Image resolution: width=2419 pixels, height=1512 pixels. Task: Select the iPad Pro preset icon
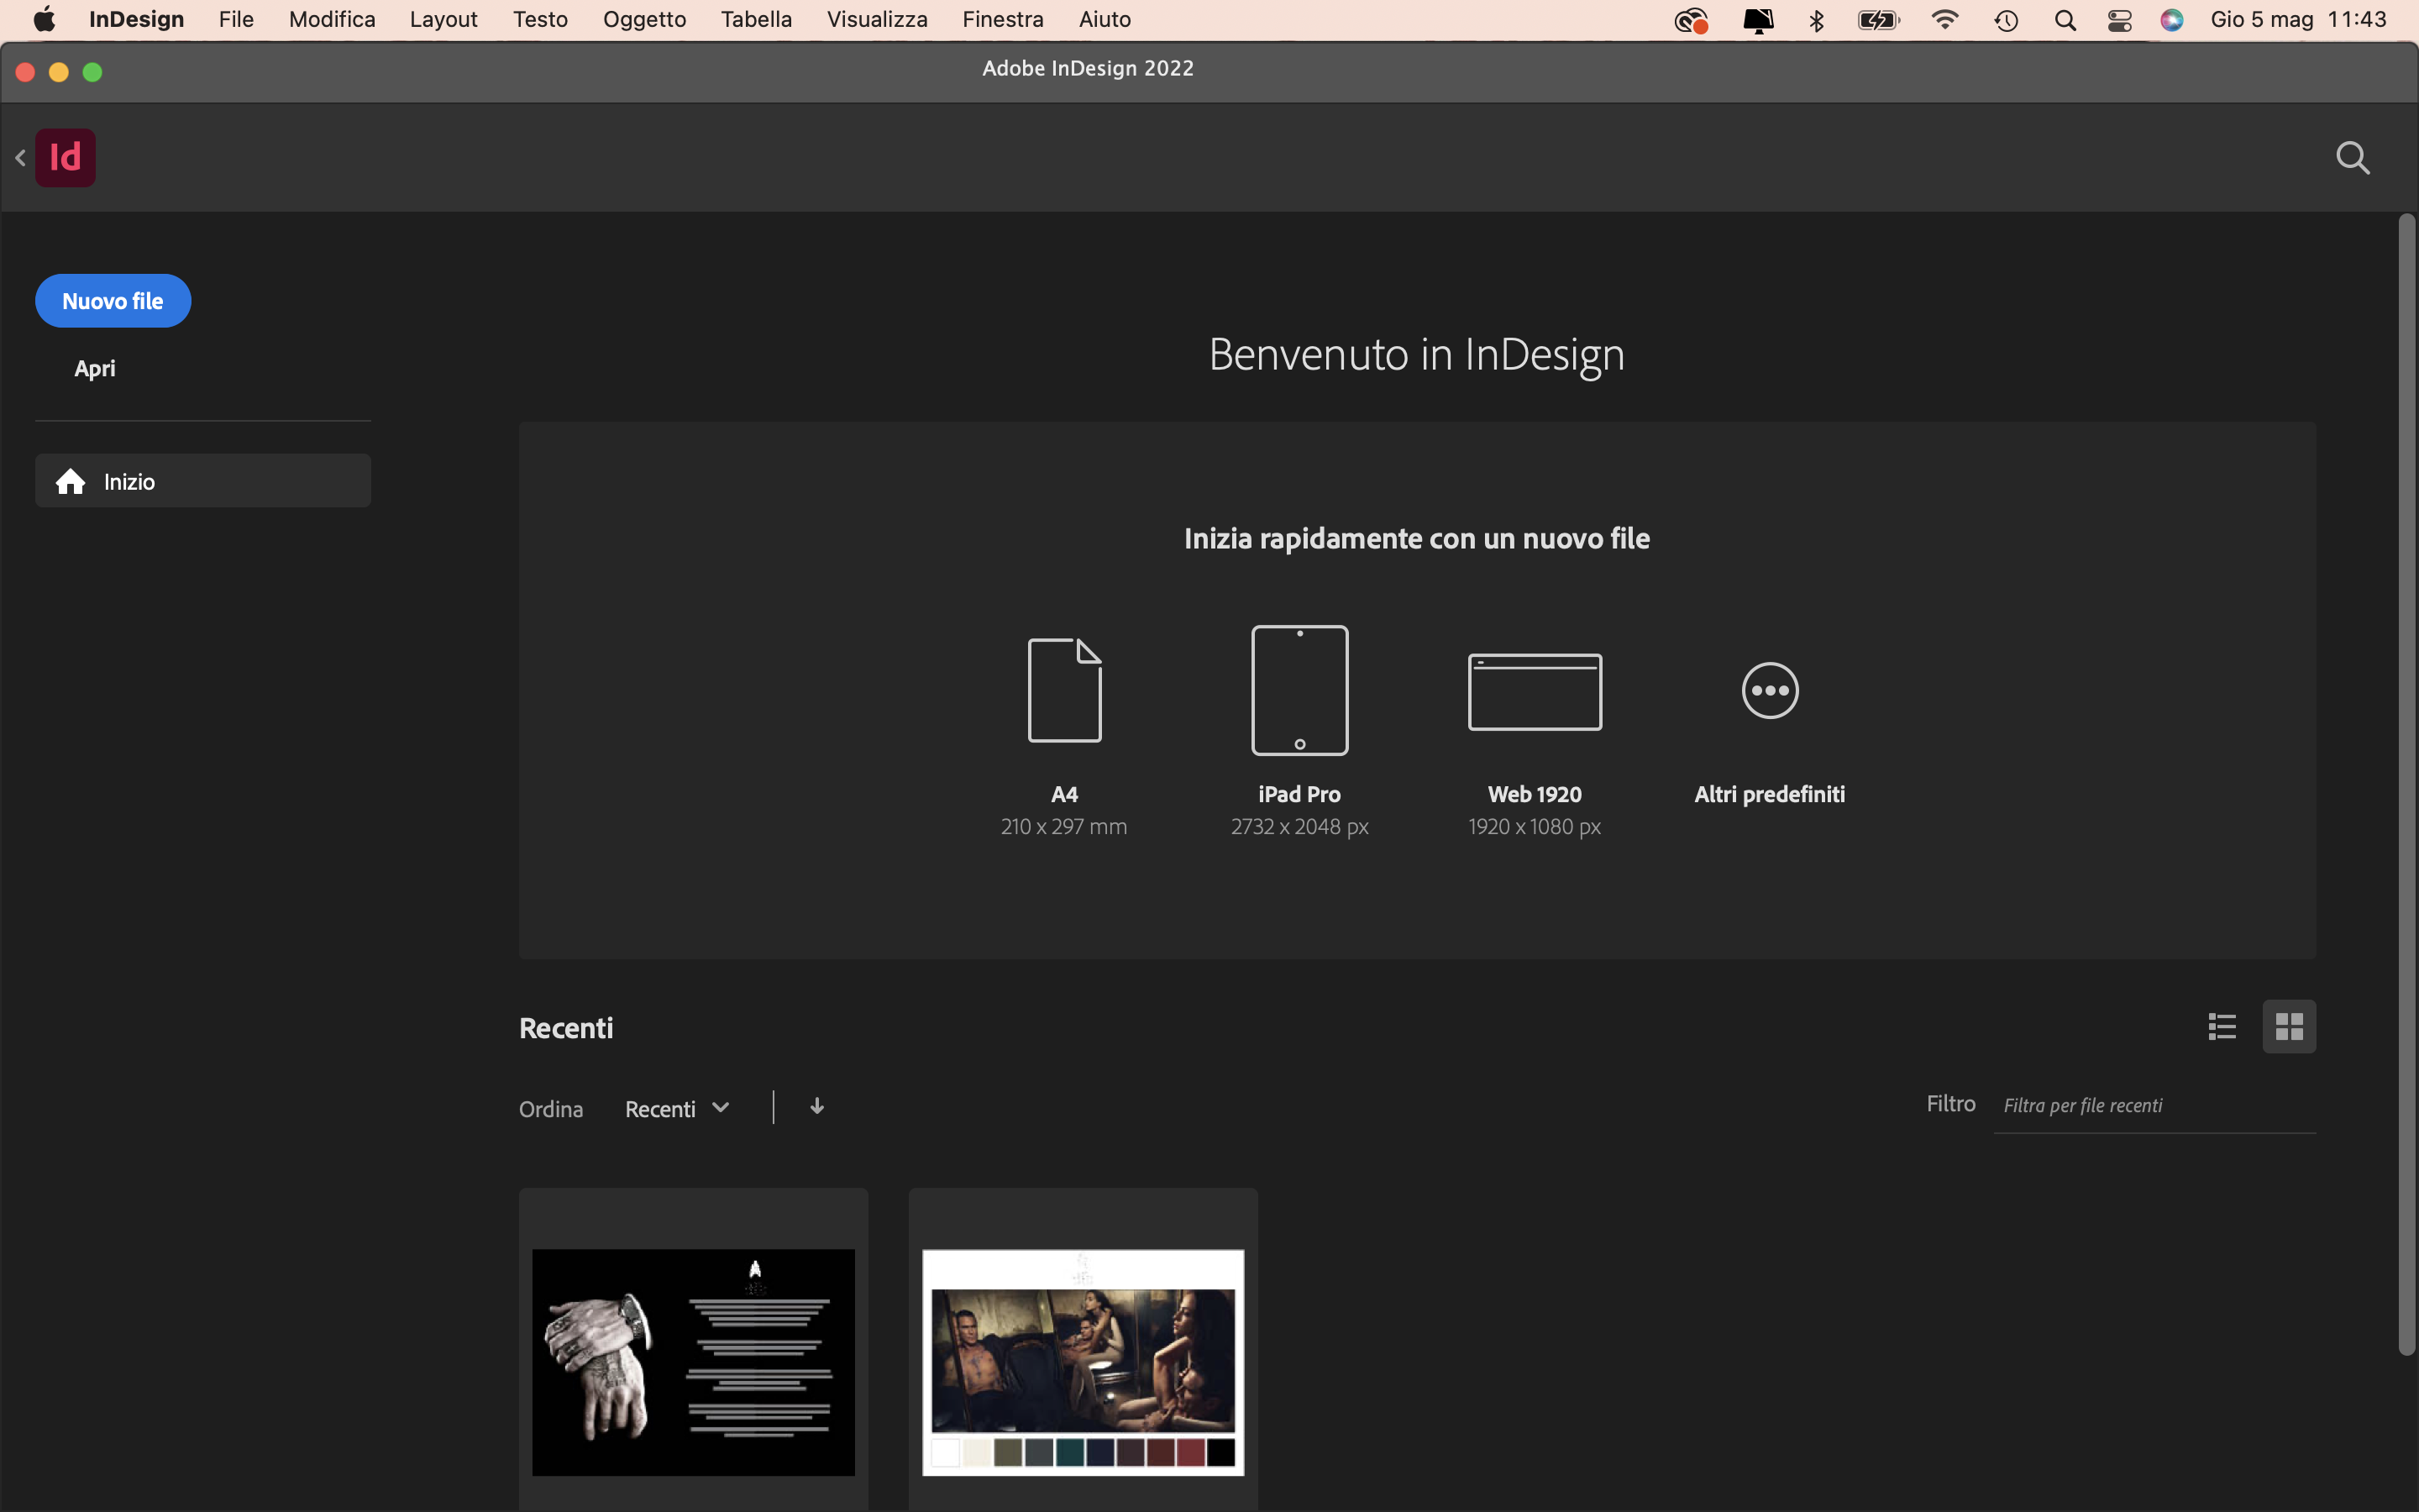(1299, 690)
